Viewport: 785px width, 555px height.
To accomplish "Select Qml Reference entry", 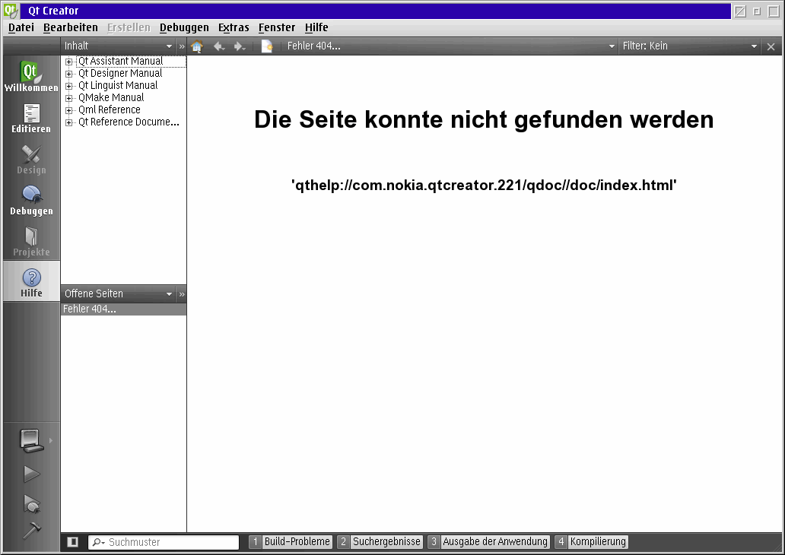I will pyautogui.click(x=109, y=109).
